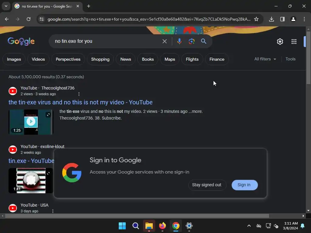Go back to the previous page
This screenshot has width=311, height=233.
click(x=7, y=19)
